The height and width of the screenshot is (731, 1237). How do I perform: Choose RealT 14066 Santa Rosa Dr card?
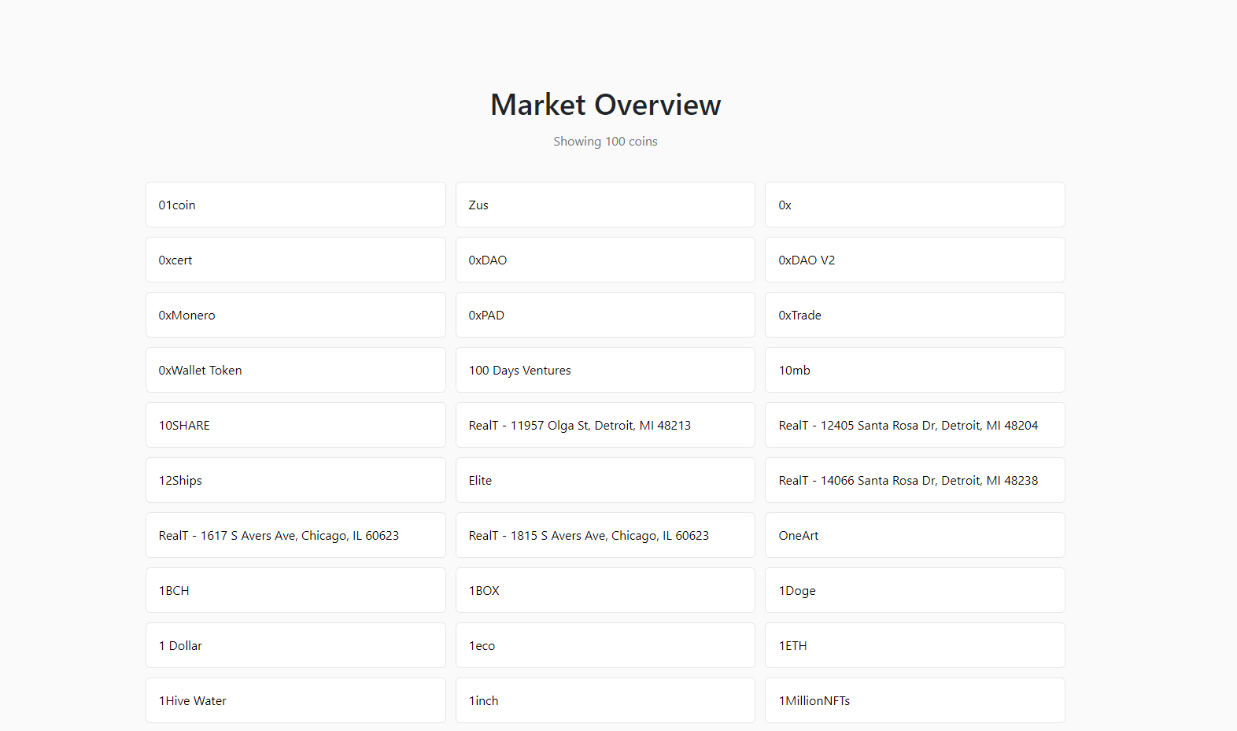click(915, 480)
